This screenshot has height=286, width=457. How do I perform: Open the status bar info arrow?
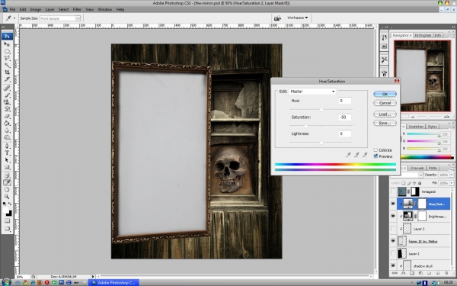click(93, 276)
